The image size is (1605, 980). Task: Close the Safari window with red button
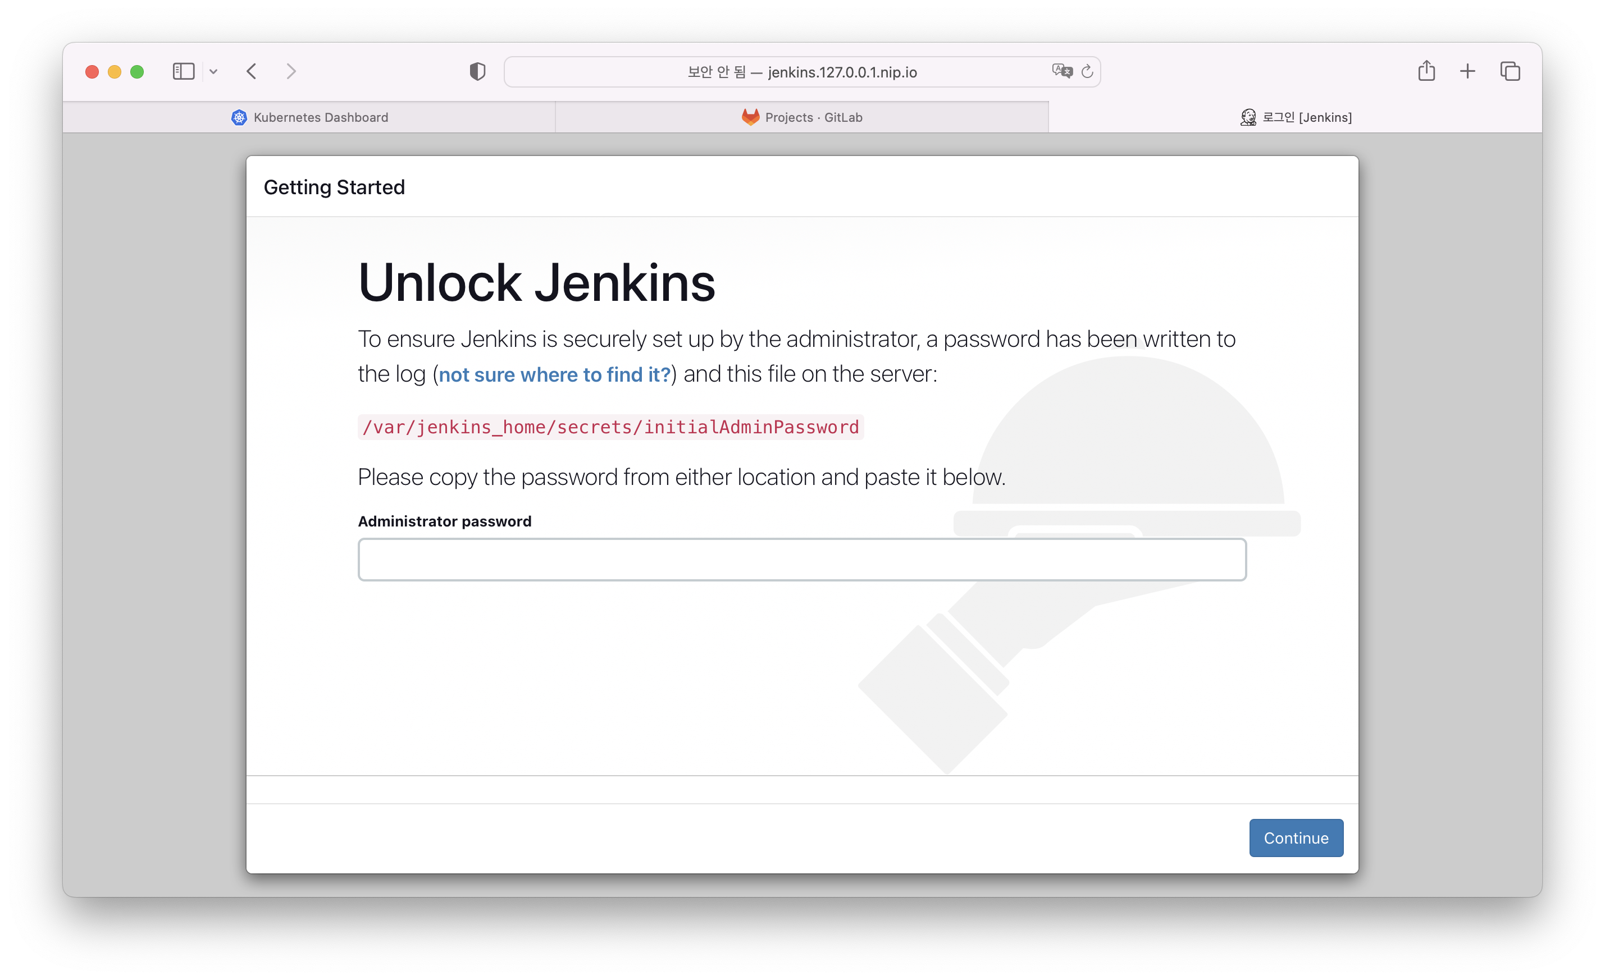click(x=92, y=72)
